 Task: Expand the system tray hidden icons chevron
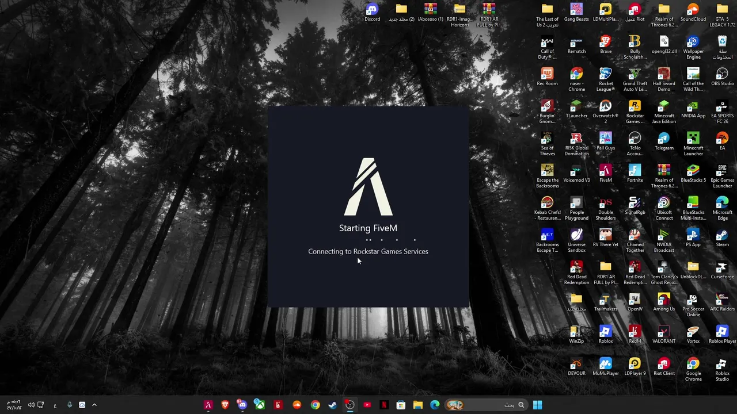tap(94, 405)
